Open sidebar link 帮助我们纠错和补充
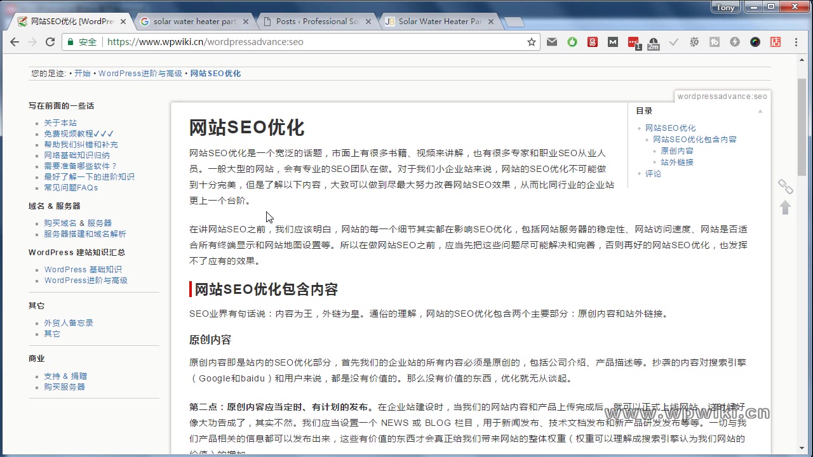The height and width of the screenshot is (457, 813). [x=81, y=145]
